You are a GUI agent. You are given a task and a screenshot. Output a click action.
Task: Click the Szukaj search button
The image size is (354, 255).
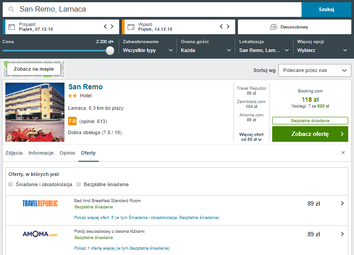coord(326,9)
